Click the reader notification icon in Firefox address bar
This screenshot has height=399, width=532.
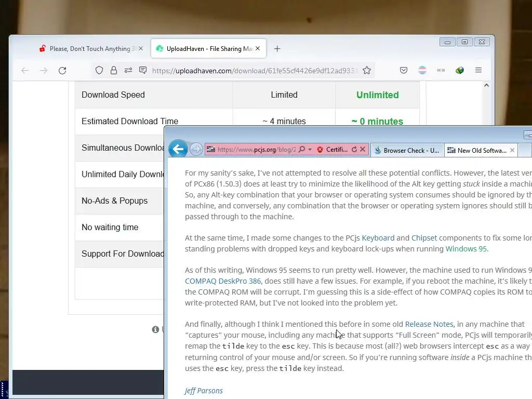point(143,70)
